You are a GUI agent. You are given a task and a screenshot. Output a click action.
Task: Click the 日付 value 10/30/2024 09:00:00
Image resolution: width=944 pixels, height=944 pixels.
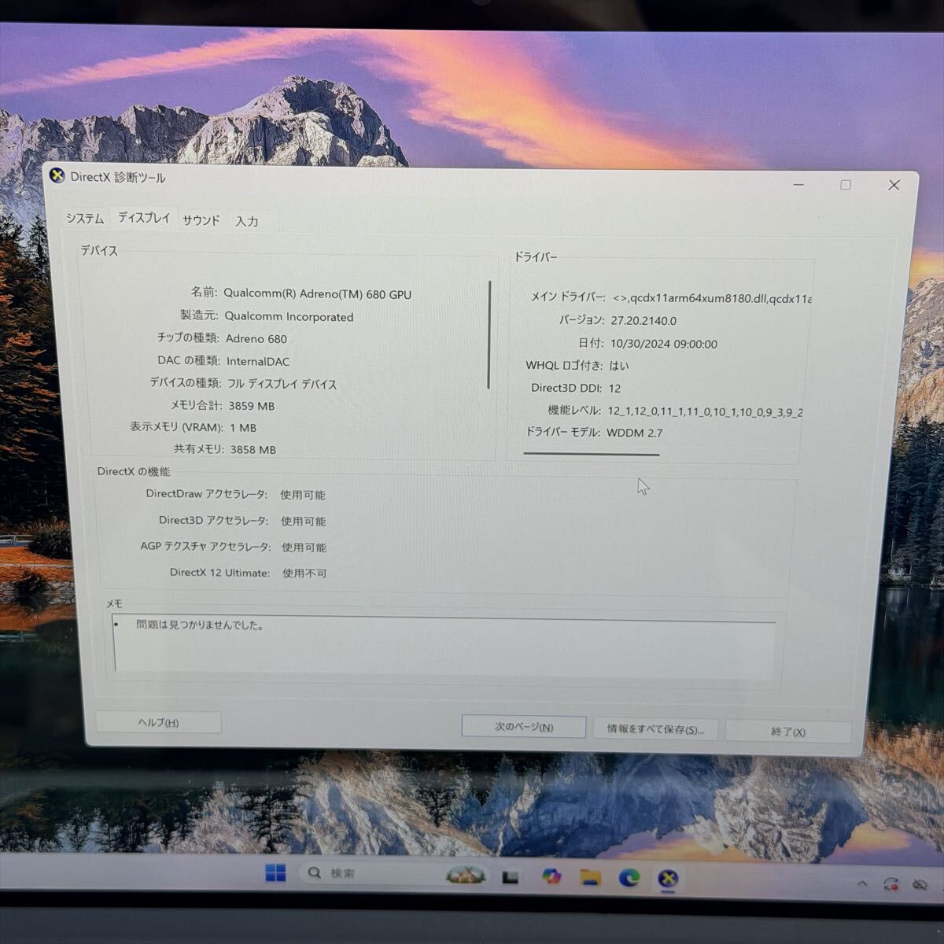[x=664, y=344]
